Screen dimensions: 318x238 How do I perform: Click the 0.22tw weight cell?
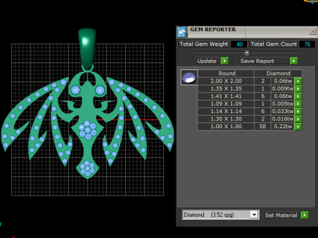[x=283, y=126]
